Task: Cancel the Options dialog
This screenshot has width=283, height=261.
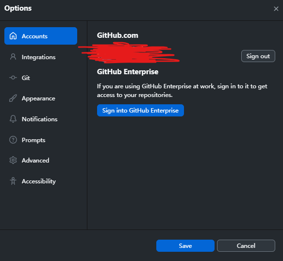Action: pyautogui.click(x=246, y=245)
